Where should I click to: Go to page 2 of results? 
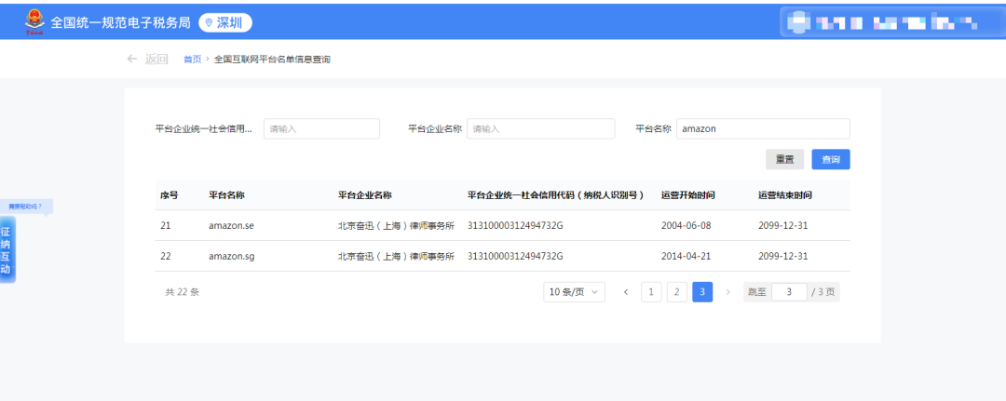click(x=677, y=292)
